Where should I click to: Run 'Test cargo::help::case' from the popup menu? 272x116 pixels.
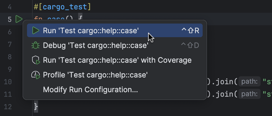[x=91, y=31]
